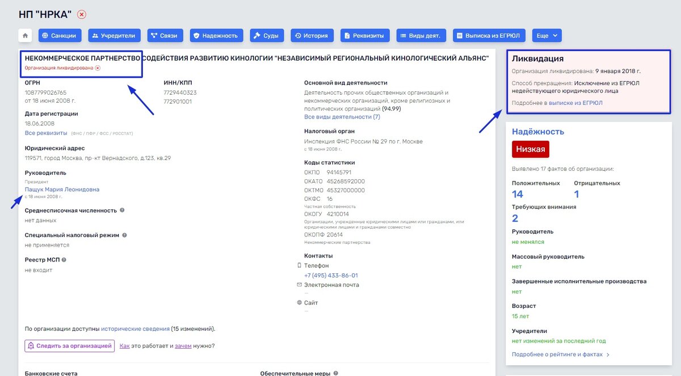Open Все реквизиты link
681x376 pixels.
click(x=46, y=133)
